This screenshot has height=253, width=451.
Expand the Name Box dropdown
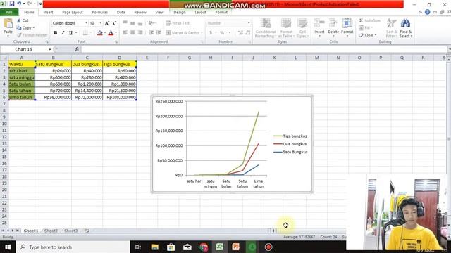(x=50, y=49)
